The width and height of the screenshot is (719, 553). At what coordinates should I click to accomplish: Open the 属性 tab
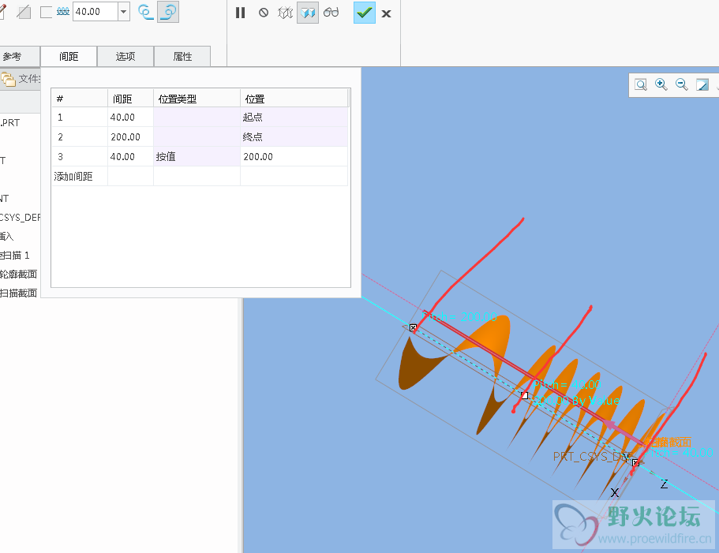point(182,56)
